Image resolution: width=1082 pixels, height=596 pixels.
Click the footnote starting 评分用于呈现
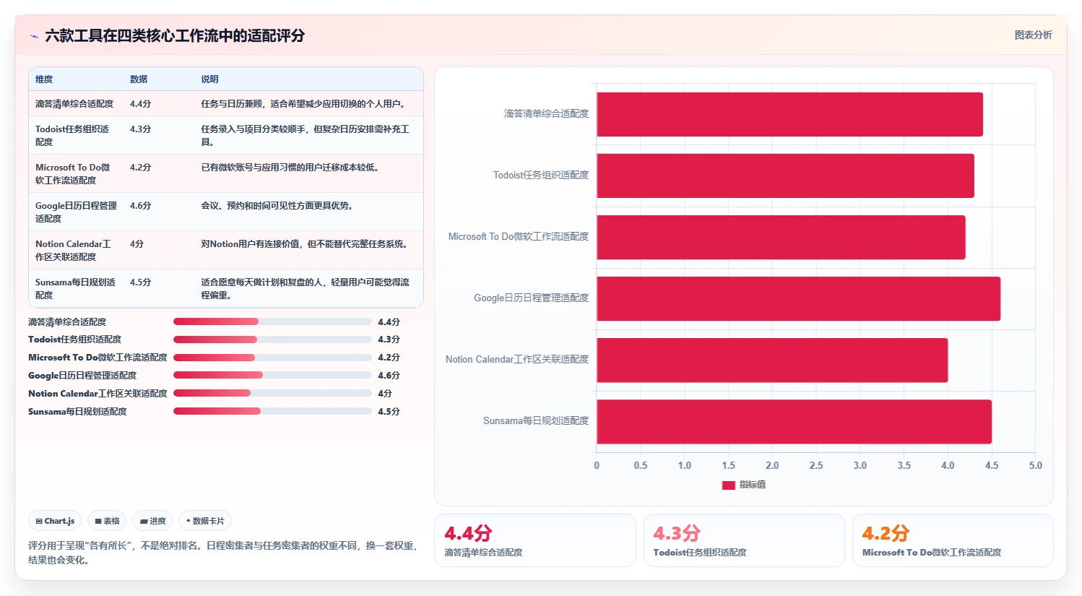click(x=223, y=553)
